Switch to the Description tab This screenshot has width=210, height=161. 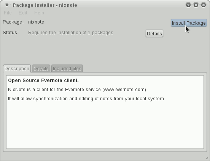(17, 69)
